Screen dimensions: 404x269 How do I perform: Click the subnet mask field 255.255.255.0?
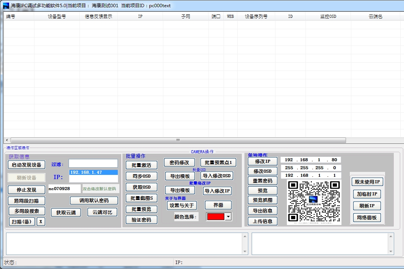point(310,168)
